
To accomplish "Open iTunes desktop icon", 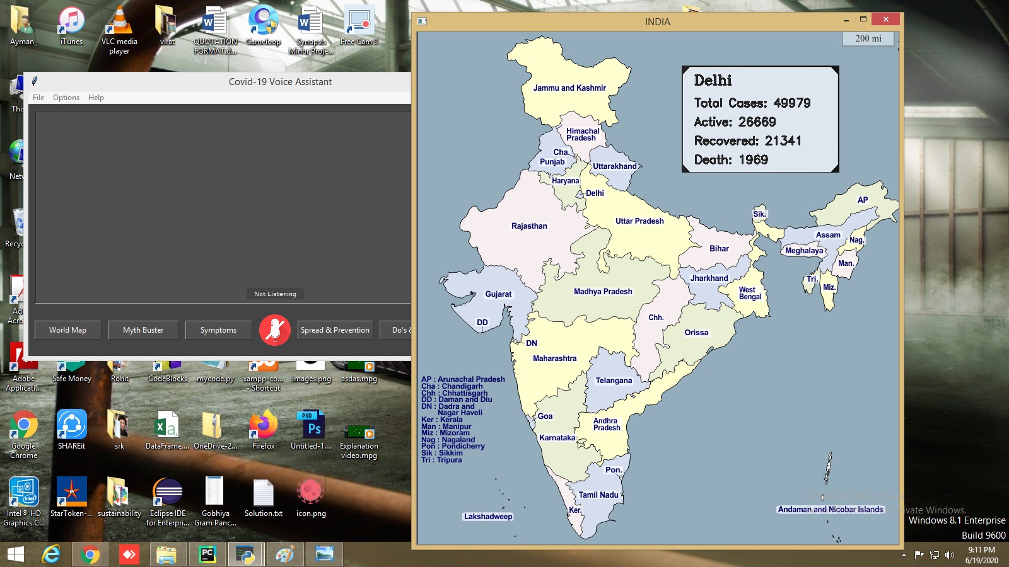I will pos(71,26).
